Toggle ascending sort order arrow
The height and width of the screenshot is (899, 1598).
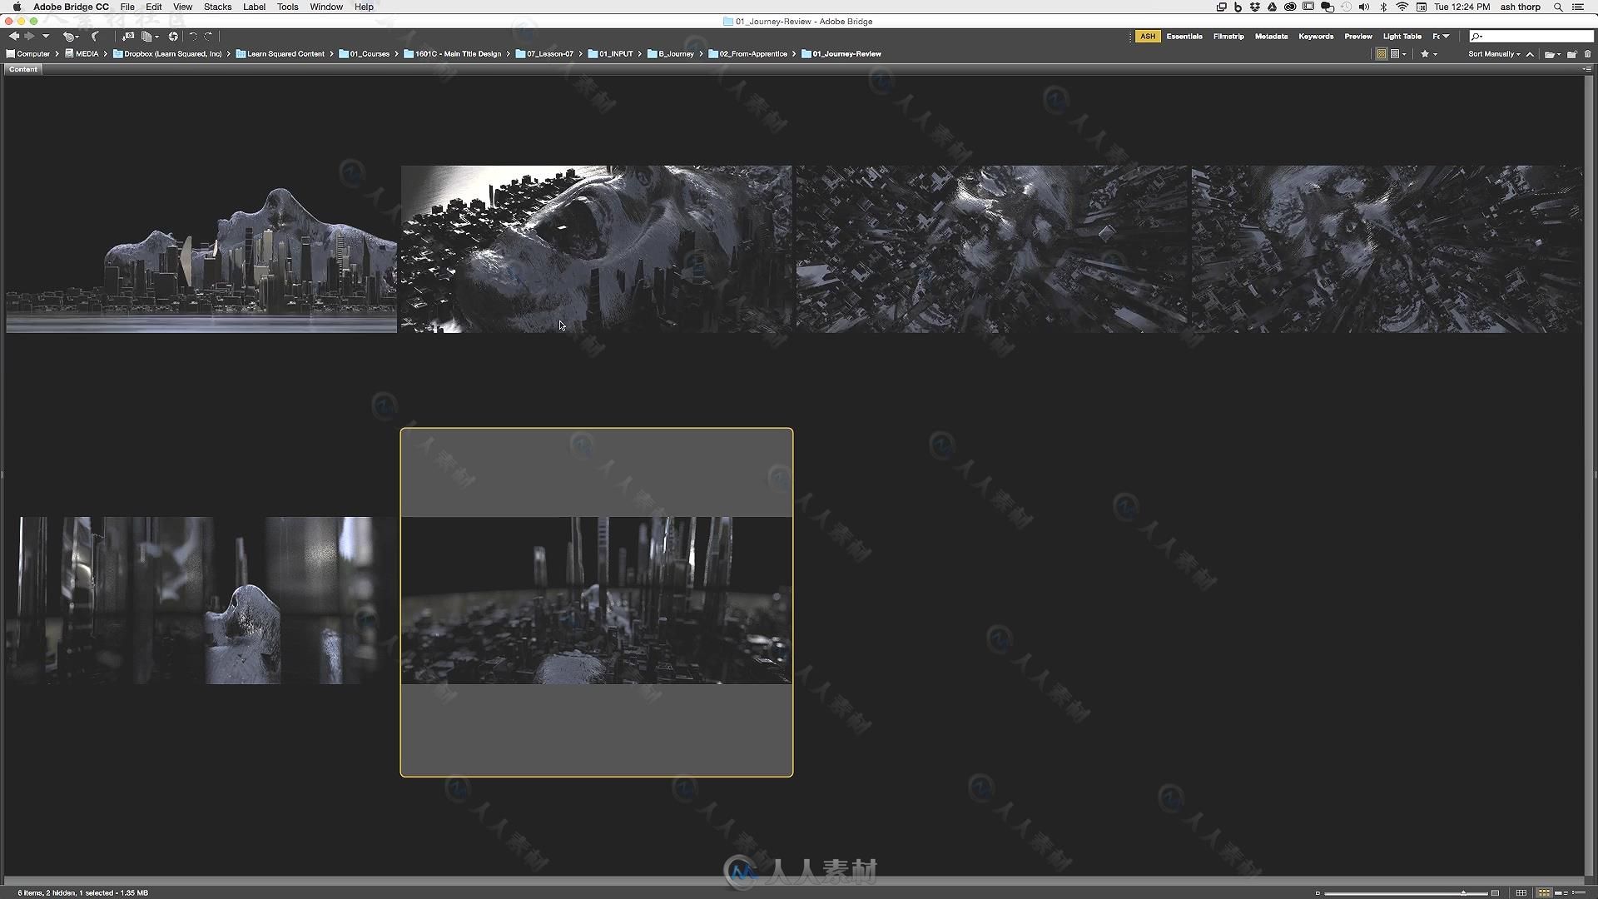[1530, 54]
